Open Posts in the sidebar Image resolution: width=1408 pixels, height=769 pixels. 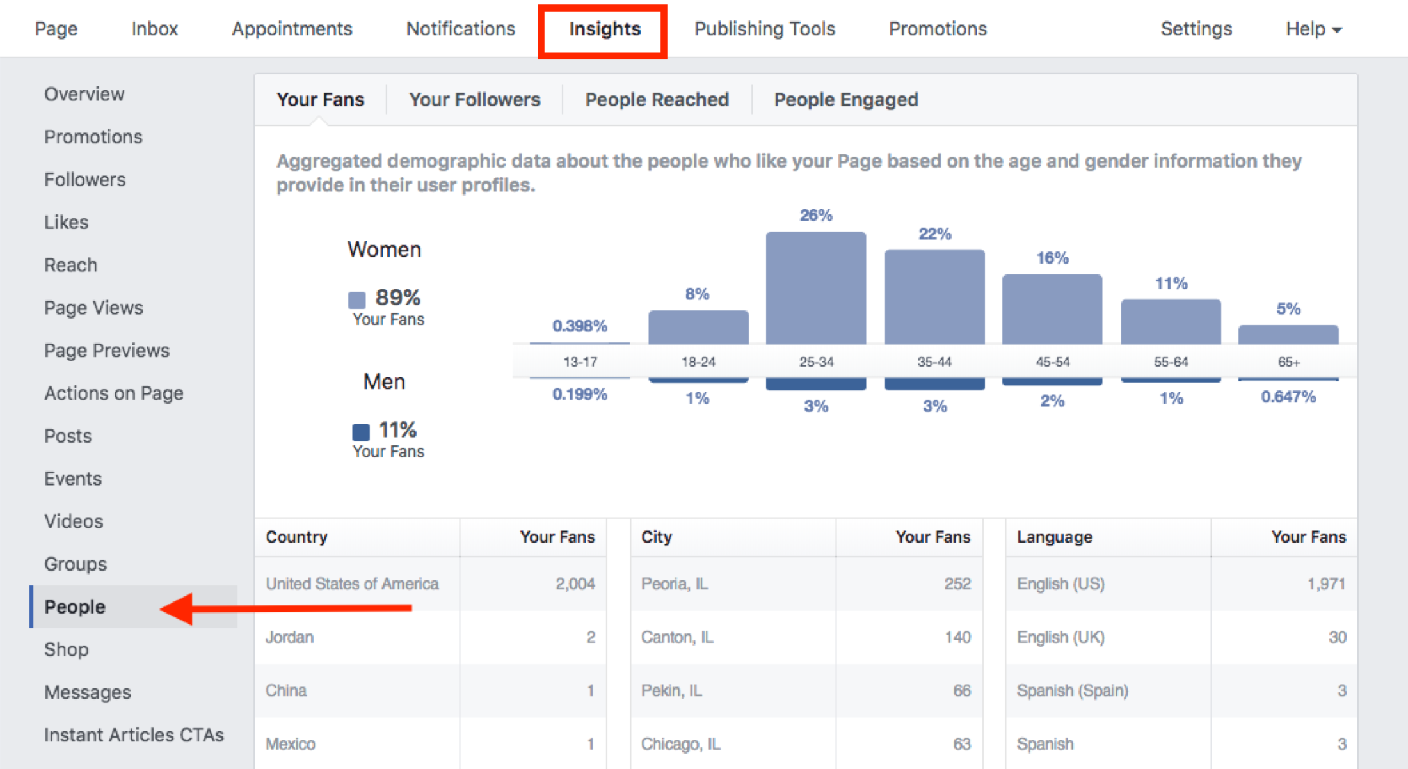(68, 436)
